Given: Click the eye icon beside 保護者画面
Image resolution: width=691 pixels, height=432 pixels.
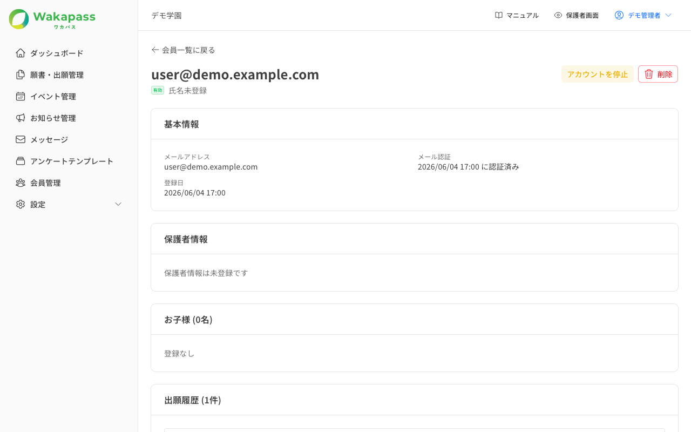Looking at the screenshot, I should click(558, 15).
